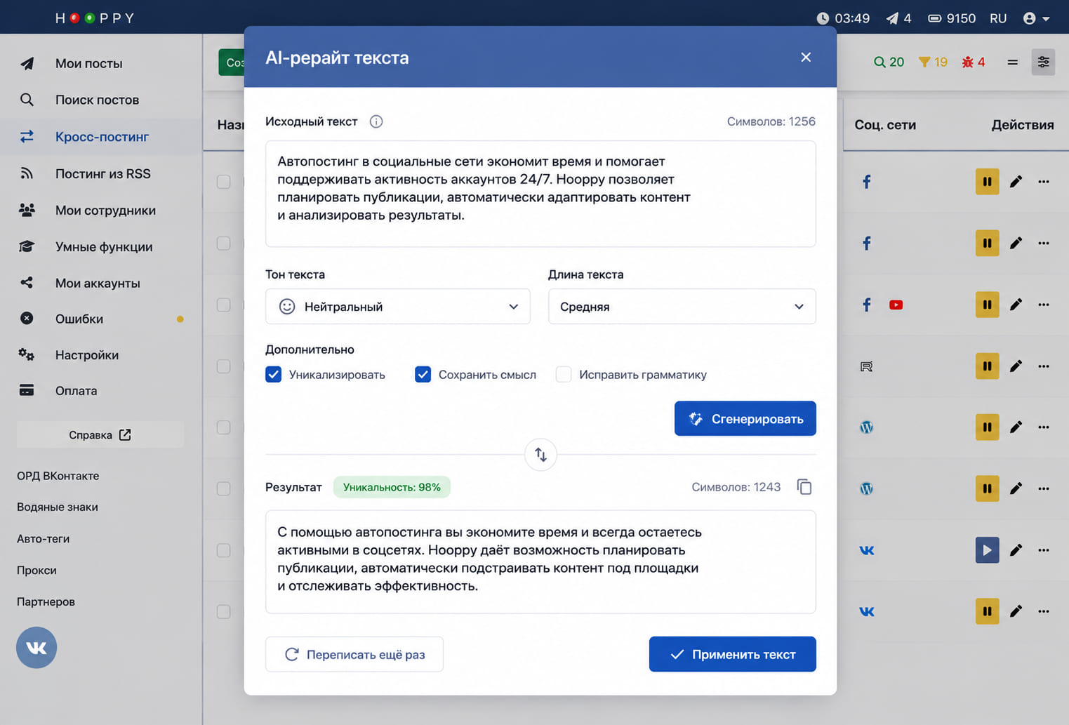This screenshot has height=725, width=1069.
Task: Click the red bug counter 4
Action: [974, 62]
